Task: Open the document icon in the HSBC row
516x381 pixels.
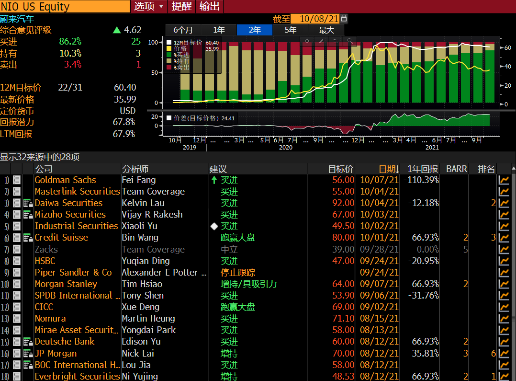Action: [x=17, y=261]
